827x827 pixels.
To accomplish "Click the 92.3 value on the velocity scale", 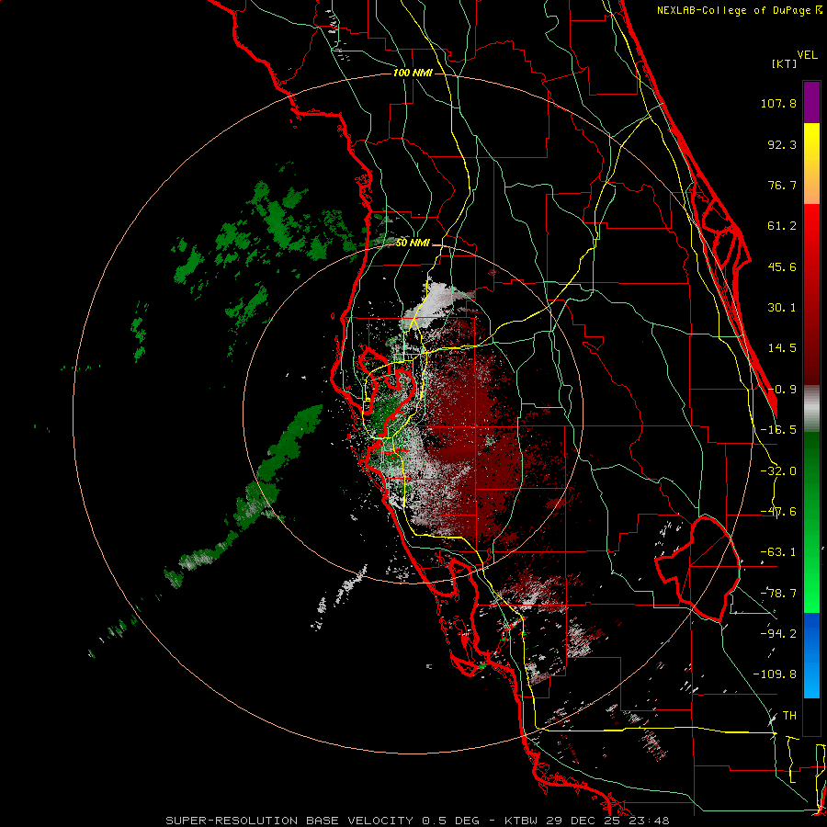I will 782,144.
